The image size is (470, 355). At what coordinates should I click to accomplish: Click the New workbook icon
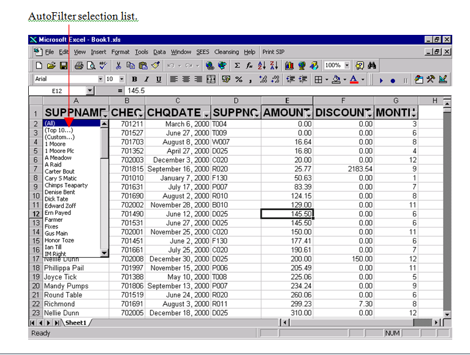pos(39,65)
